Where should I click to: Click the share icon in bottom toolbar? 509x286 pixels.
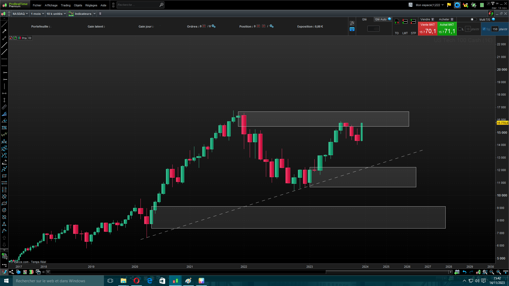click(11, 272)
